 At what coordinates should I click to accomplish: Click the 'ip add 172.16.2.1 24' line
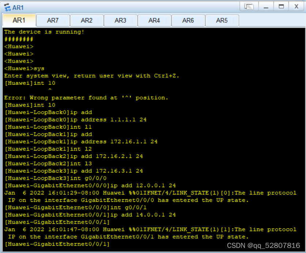tap(74, 156)
